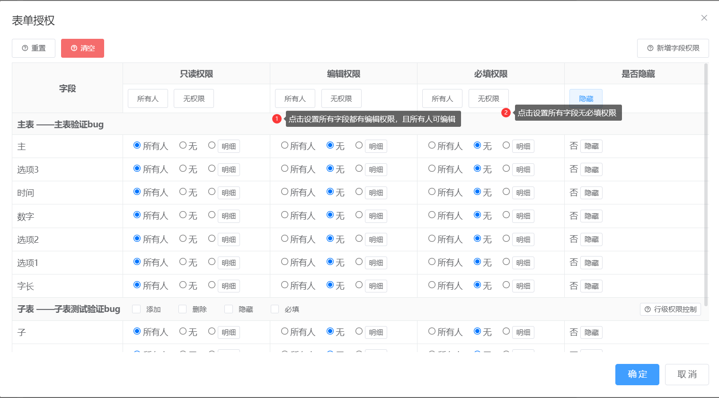
Task: Click the blue 隐藏 header button
Action: coord(586,98)
